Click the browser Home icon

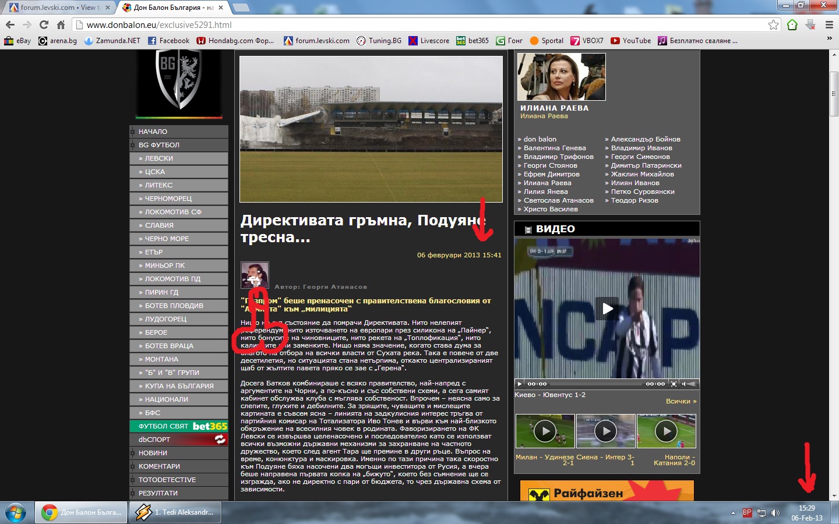click(x=61, y=24)
